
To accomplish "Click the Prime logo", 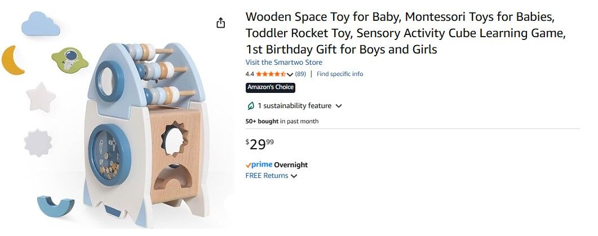I will click(259, 165).
